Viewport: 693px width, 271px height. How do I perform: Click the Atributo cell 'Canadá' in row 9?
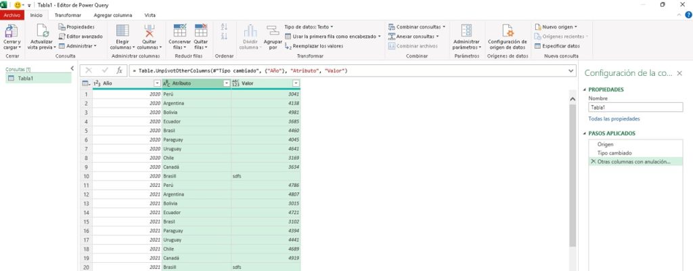tap(196, 167)
